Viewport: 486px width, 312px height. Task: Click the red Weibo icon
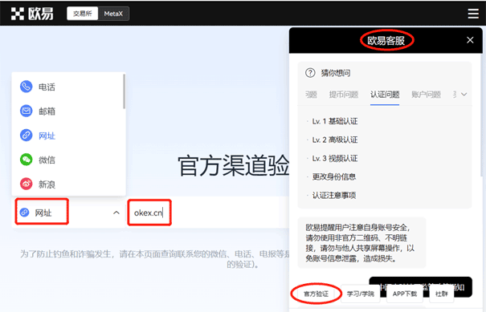[26, 184]
